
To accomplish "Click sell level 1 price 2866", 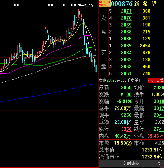I will 126,39.
